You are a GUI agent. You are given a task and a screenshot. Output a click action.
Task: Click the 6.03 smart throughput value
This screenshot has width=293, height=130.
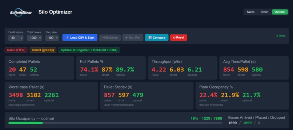(177, 70)
